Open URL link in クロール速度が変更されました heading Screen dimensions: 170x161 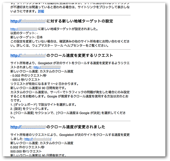[28, 127]
